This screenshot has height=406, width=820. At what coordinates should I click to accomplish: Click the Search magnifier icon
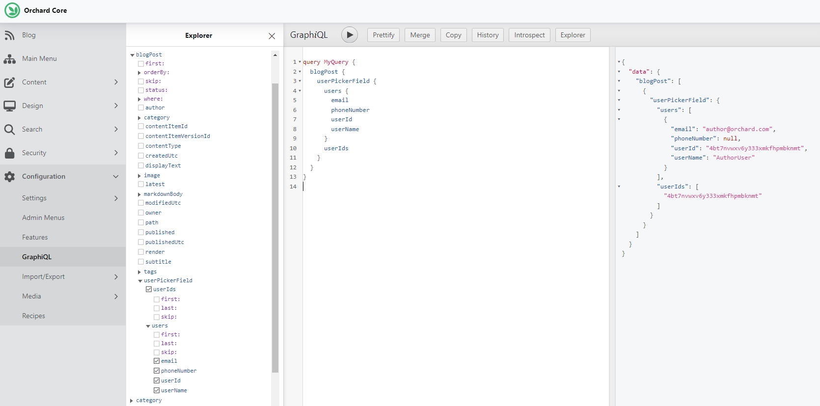click(x=9, y=130)
